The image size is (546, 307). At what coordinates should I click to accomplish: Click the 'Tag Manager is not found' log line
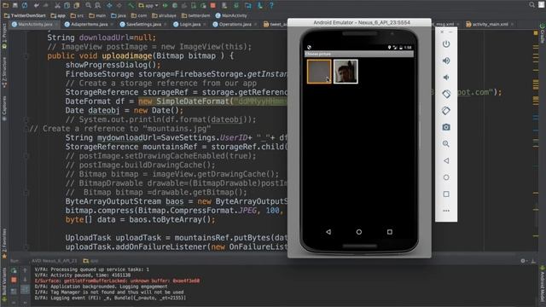pos(109,292)
